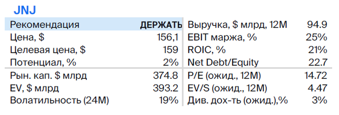Select the Выручка, $ млрд, 12М label

point(237,25)
